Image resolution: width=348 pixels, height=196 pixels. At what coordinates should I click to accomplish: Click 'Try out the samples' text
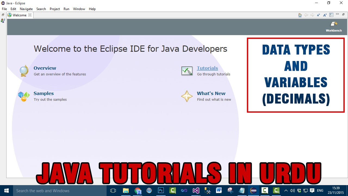tap(50, 99)
